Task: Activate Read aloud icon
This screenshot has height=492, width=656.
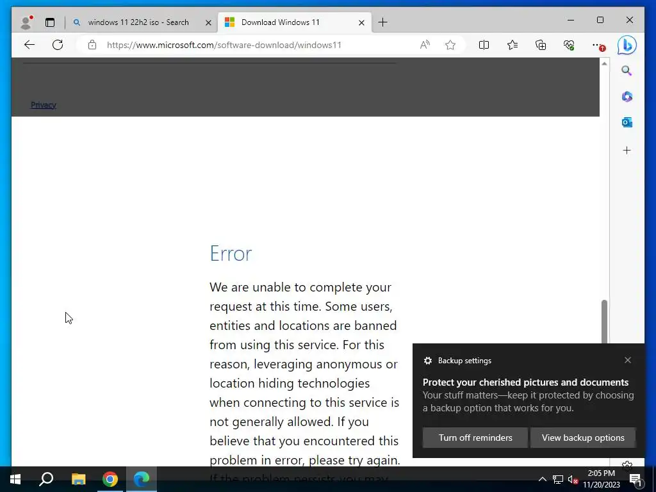Action: click(x=425, y=45)
